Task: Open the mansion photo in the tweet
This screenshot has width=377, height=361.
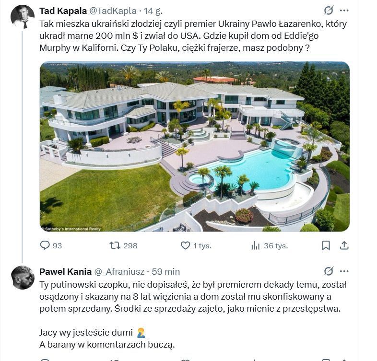Action: point(194,147)
